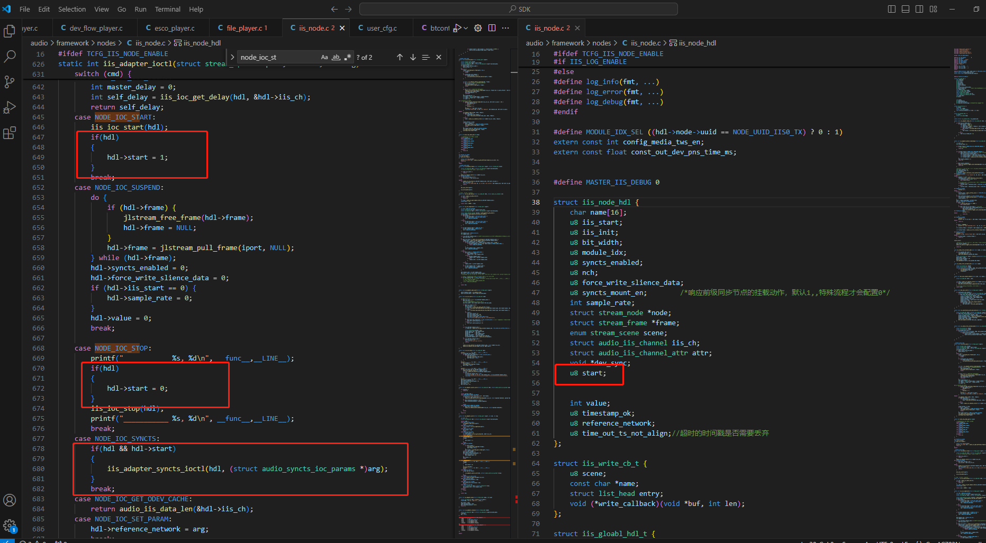This screenshot has height=543, width=986.
Task: Close the find widget
Action: point(439,57)
